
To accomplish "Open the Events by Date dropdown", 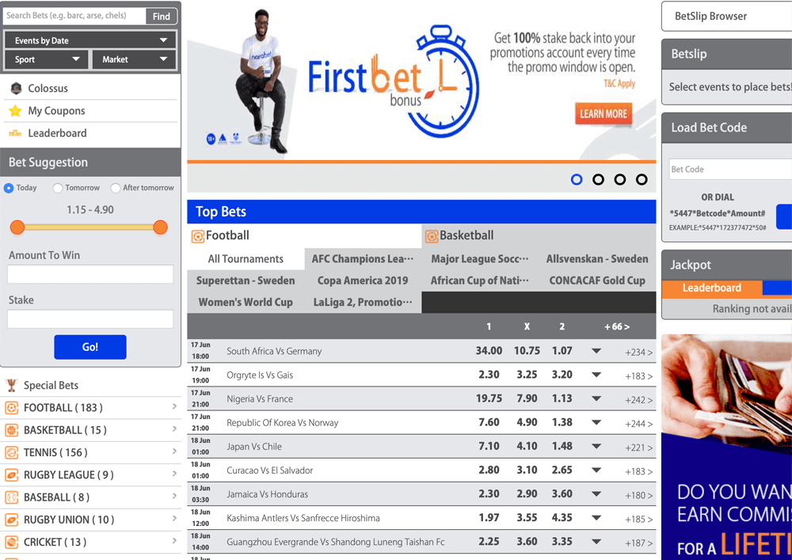I will (x=90, y=40).
